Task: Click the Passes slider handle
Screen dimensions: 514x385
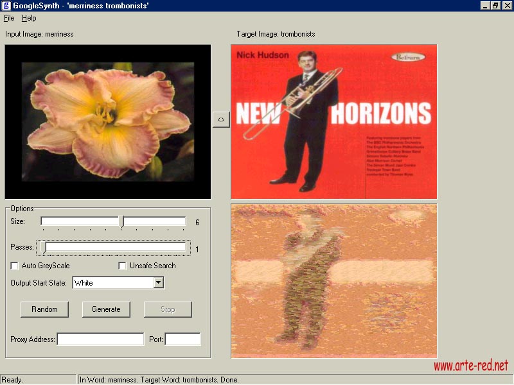Action: 43,247
